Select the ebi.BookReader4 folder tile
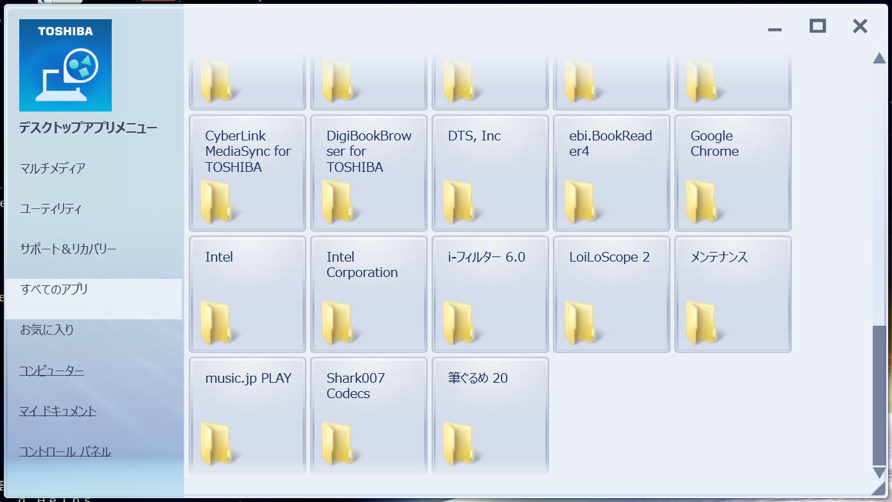The image size is (892, 502). 611,173
